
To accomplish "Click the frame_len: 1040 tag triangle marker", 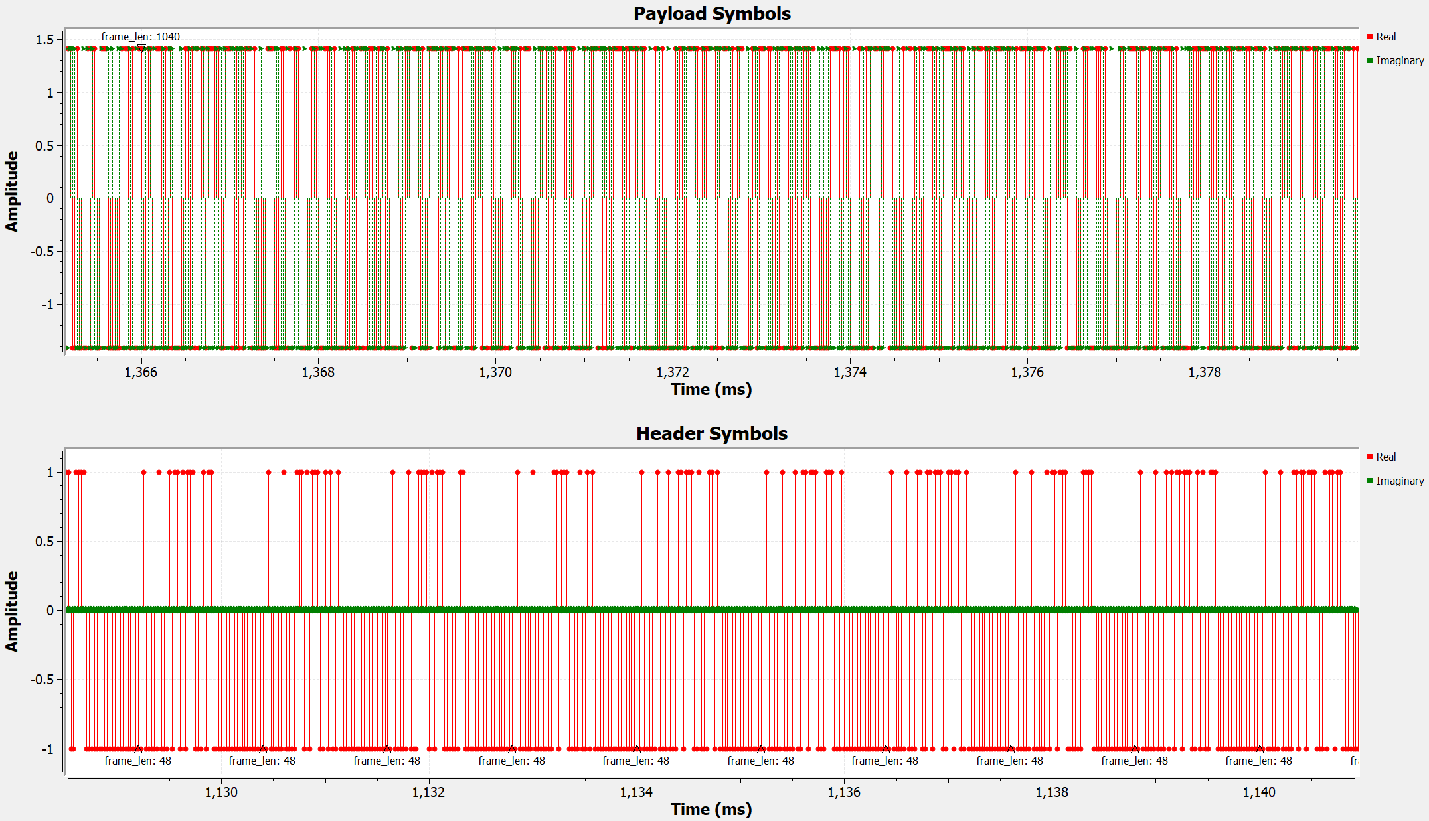I will tap(141, 48).
